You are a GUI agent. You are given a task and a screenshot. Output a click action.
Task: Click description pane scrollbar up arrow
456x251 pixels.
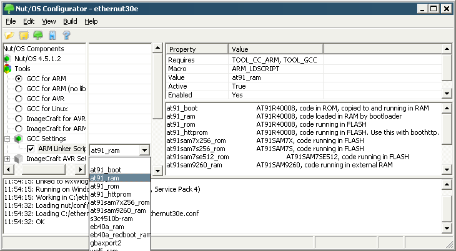(447, 108)
